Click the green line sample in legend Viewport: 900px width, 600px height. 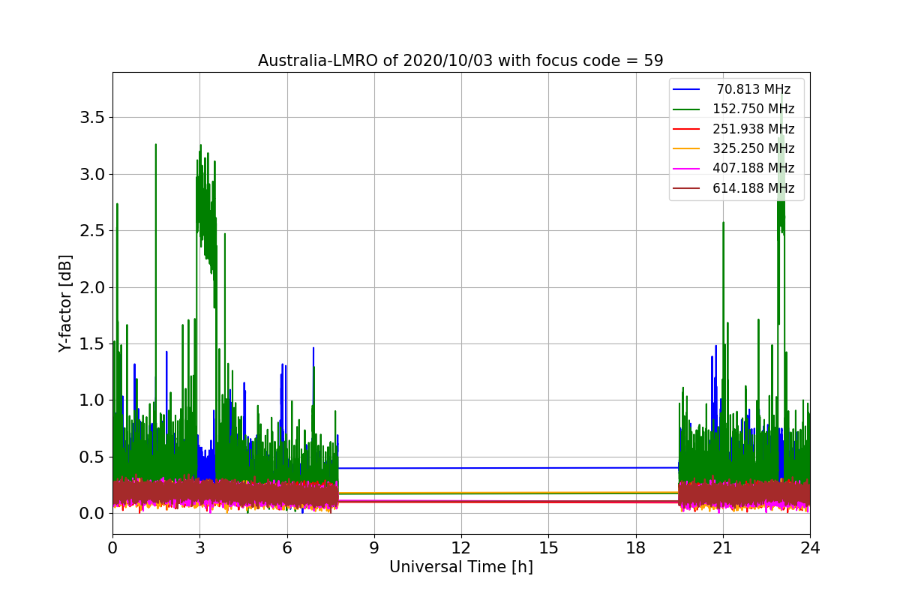(x=686, y=109)
